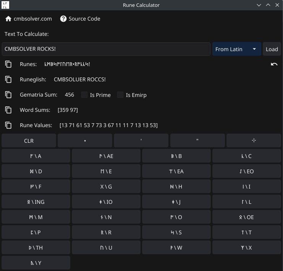
Task: Copy the Runes output to clipboard
Action: tap(8, 64)
